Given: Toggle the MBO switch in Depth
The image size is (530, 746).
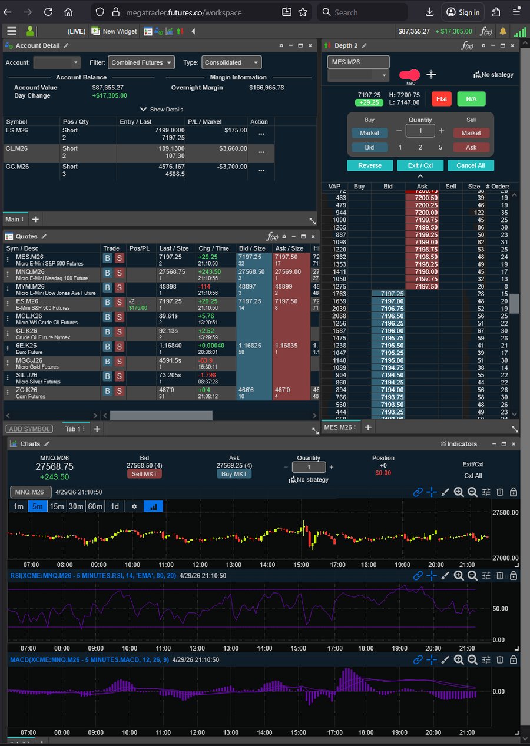Looking at the screenshot, I should [409, 75].
